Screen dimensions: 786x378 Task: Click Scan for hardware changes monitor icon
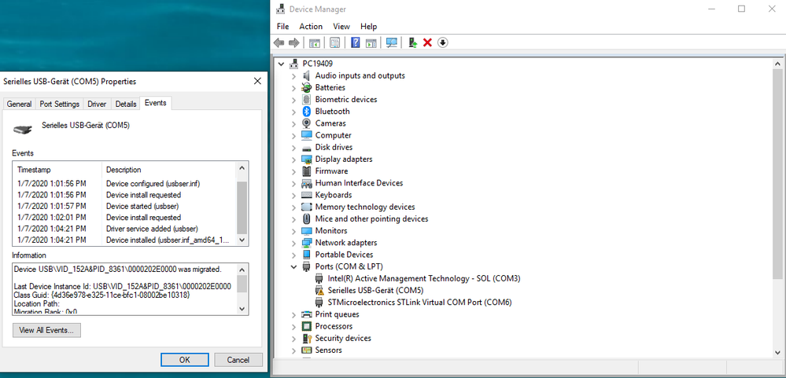pyautogui.click(x=392, y=42)
